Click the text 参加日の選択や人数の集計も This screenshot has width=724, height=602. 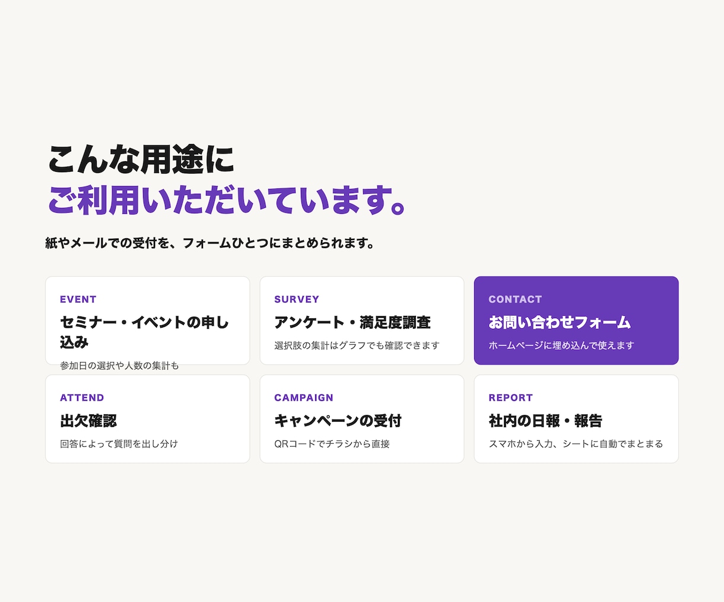[119, 366]
